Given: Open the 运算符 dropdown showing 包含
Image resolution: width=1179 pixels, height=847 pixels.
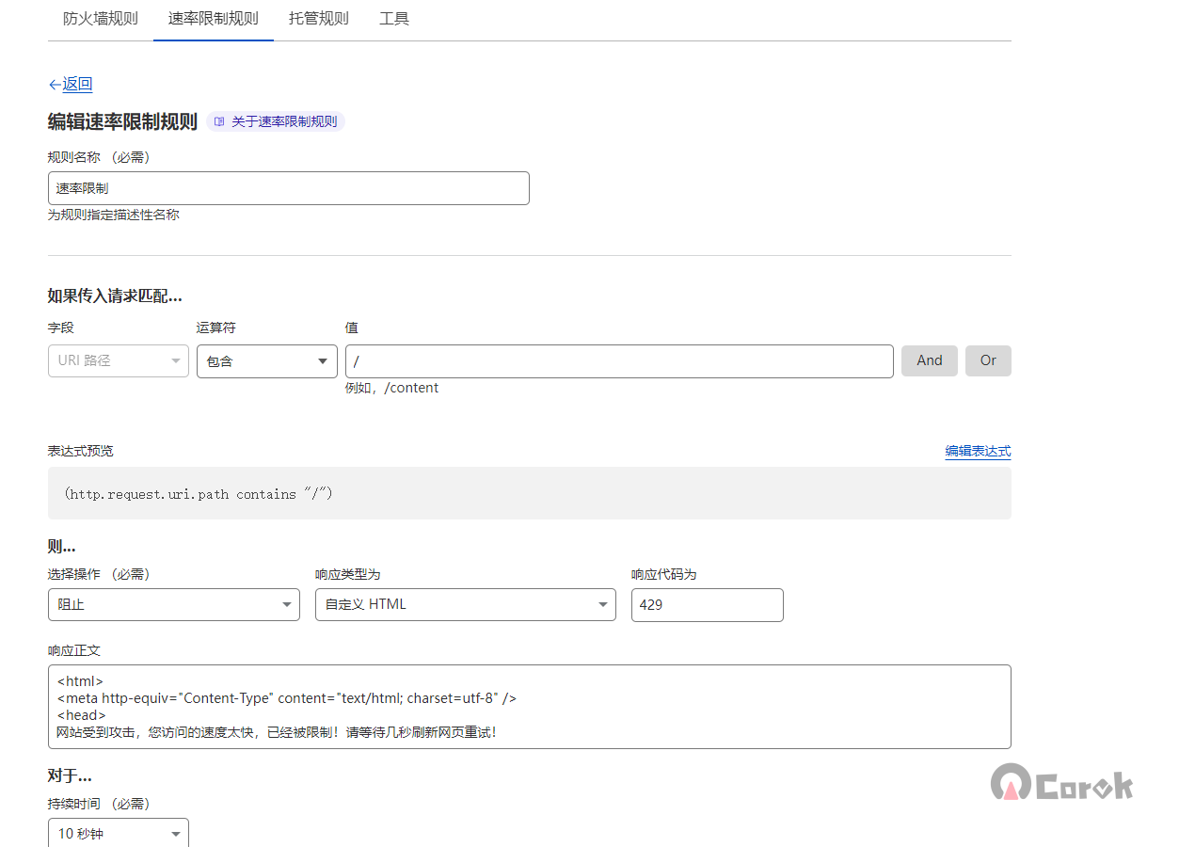Looking at the screenshot, I should point(267,360).
